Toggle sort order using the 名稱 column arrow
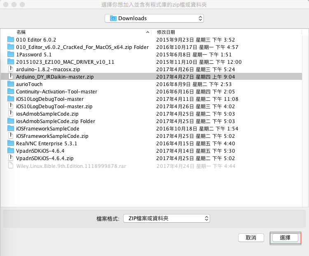The width and height of the screenshot is (309, 256). [x=148, y=32]
